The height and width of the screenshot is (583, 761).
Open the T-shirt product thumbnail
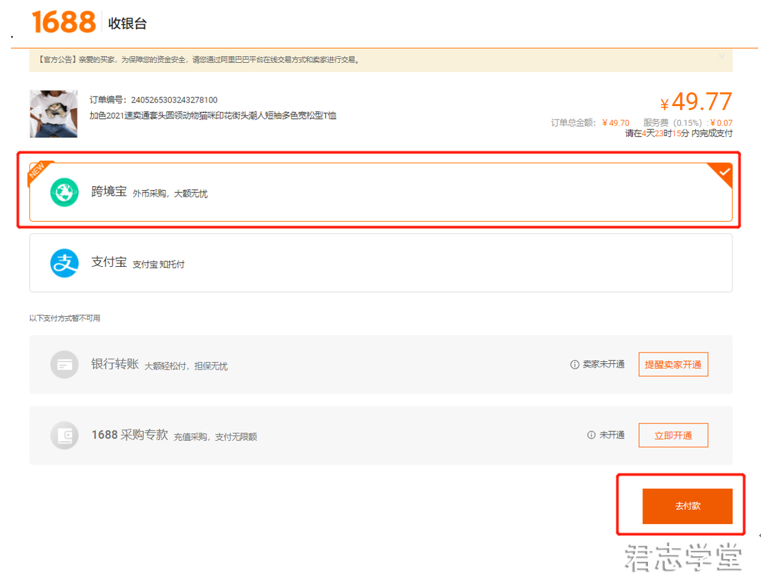pos(53,114)
